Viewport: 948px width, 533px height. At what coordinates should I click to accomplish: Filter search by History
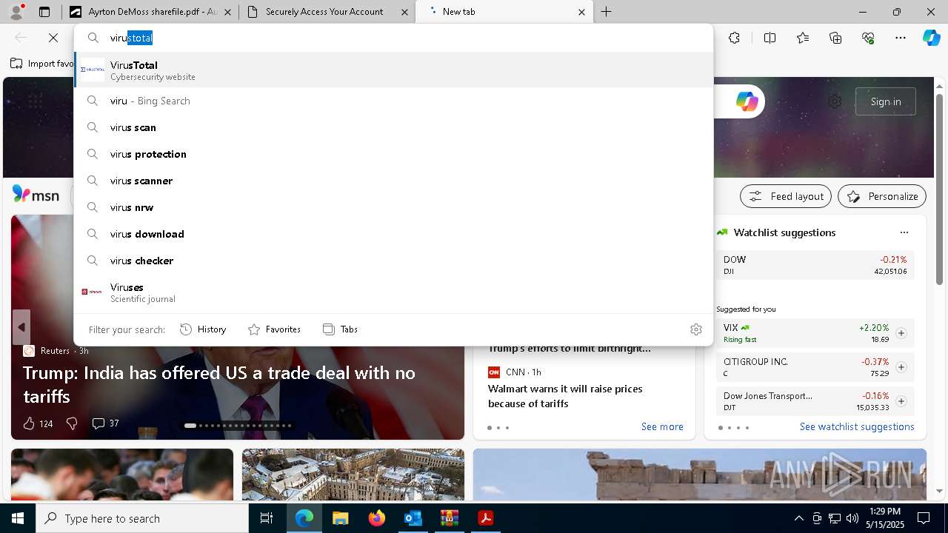203,329
